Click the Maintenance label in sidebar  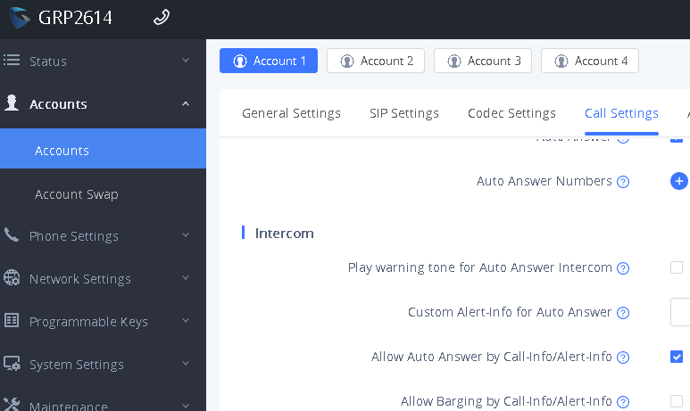tap(68, 406)
